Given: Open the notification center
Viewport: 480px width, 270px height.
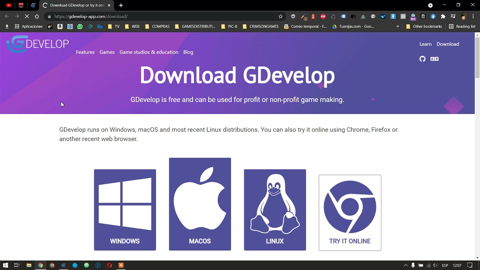Looking at the screenshot, I should tap(470, 265).
